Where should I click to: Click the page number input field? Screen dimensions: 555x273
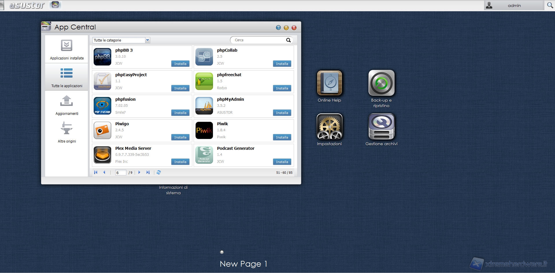[121, 173]
